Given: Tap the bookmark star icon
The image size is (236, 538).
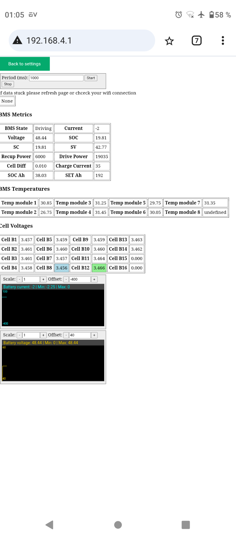Looking at the screenshot, I should [x=169, y=41].
